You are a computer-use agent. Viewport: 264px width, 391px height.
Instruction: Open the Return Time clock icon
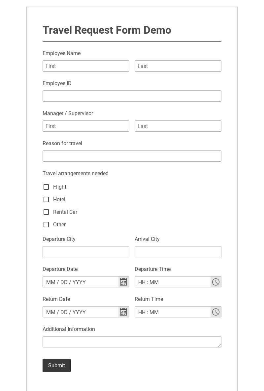point(216,312)
